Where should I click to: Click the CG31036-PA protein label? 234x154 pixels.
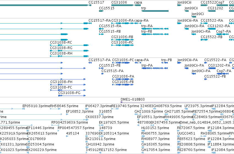[x=123, y=76]
